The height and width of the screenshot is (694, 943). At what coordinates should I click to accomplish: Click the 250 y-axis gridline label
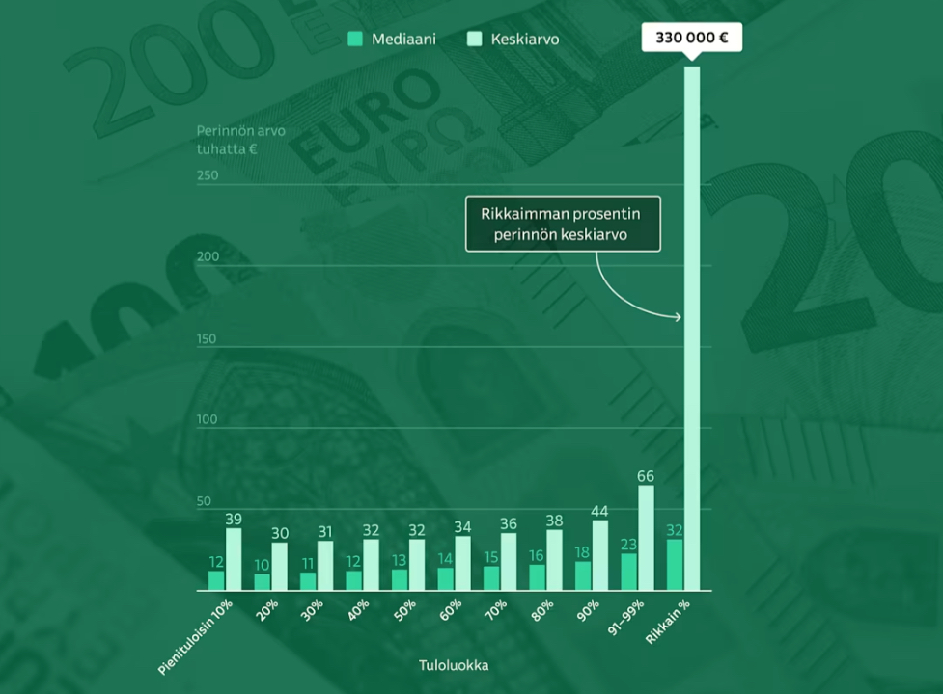208,175
